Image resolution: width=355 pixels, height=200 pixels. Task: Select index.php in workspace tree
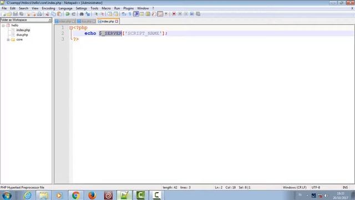[x=23, y=30]
